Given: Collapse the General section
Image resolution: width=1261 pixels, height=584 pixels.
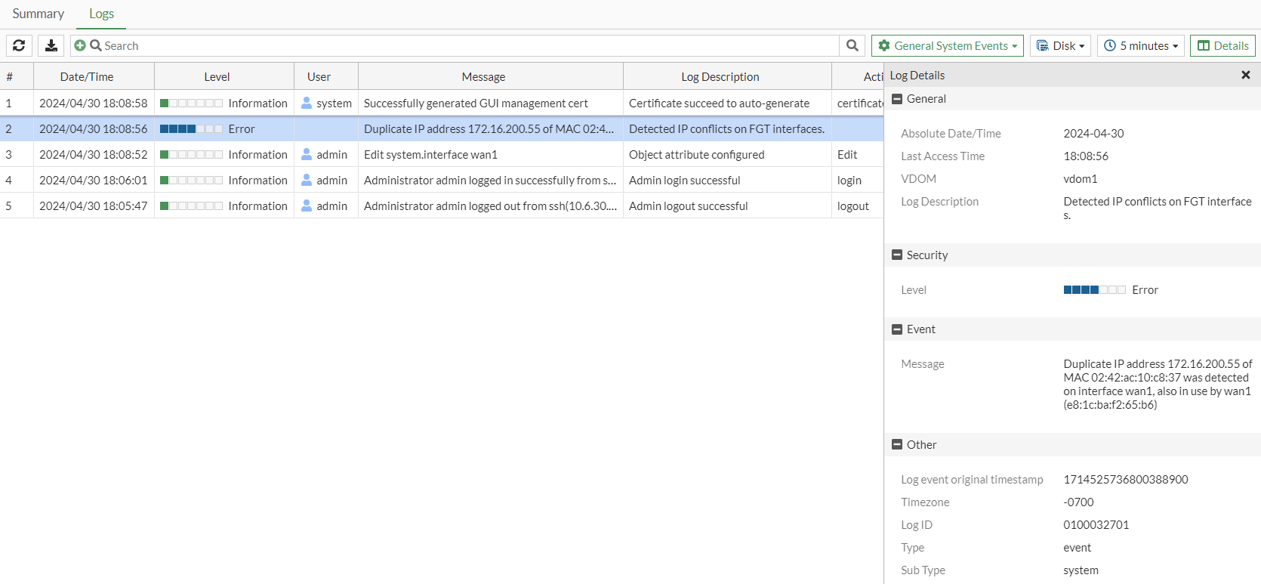Looking at the screenshot, I should coord(897,99).
